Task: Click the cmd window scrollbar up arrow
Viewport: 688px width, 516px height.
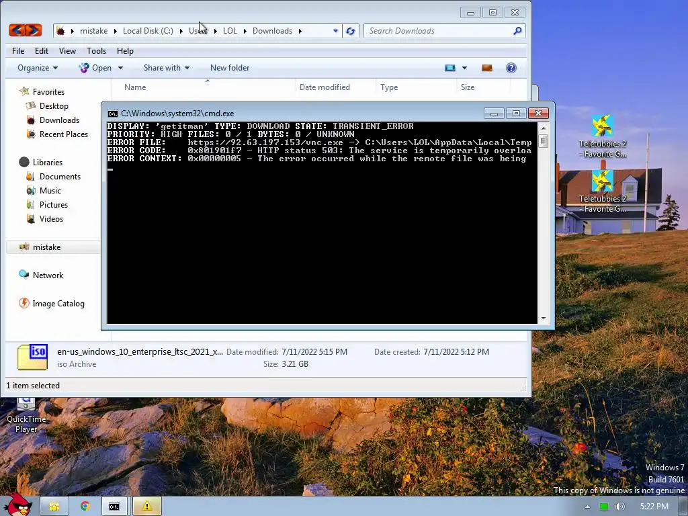Action: point(543,128)
